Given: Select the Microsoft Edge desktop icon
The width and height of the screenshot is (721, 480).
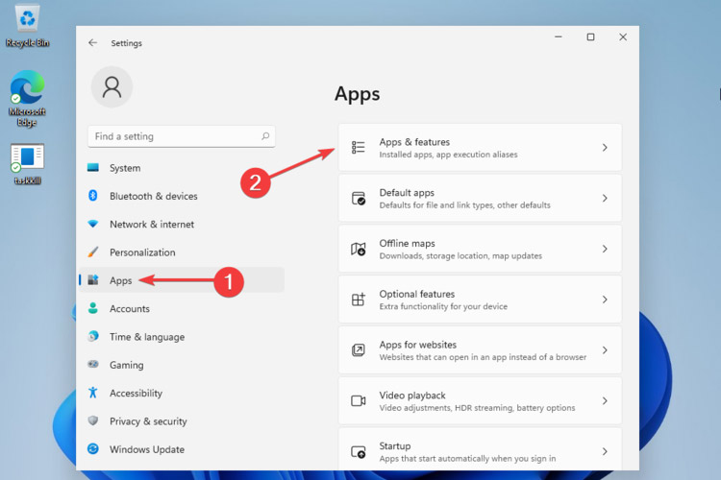Looking at the screenshot, I should click(x=27, y=98).
